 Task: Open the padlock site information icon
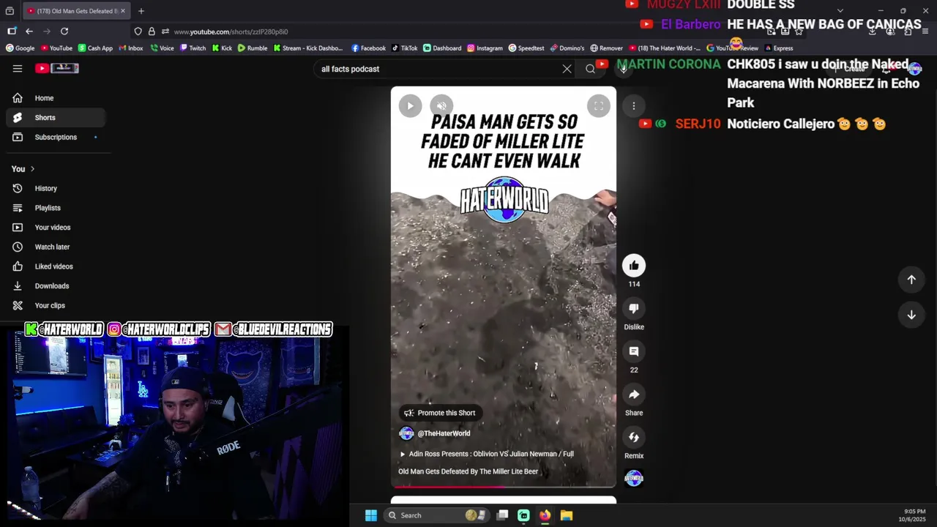tap(152, 31)
